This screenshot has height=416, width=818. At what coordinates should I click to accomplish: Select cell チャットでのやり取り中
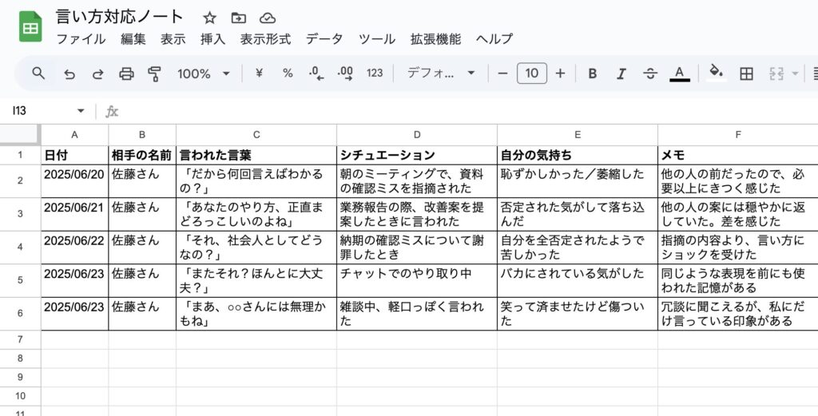pos(417,280)
